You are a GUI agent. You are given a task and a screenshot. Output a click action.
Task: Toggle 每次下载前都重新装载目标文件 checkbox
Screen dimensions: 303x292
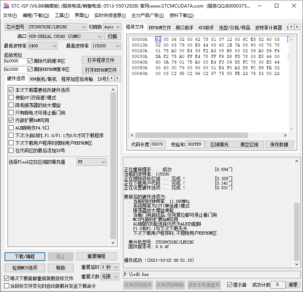coord(6,278)
